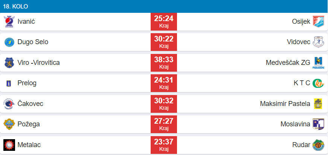Open the 23:37 Metalac–Rudar score
The height and width of the screenshot is (155, 328).
point(163,144)
